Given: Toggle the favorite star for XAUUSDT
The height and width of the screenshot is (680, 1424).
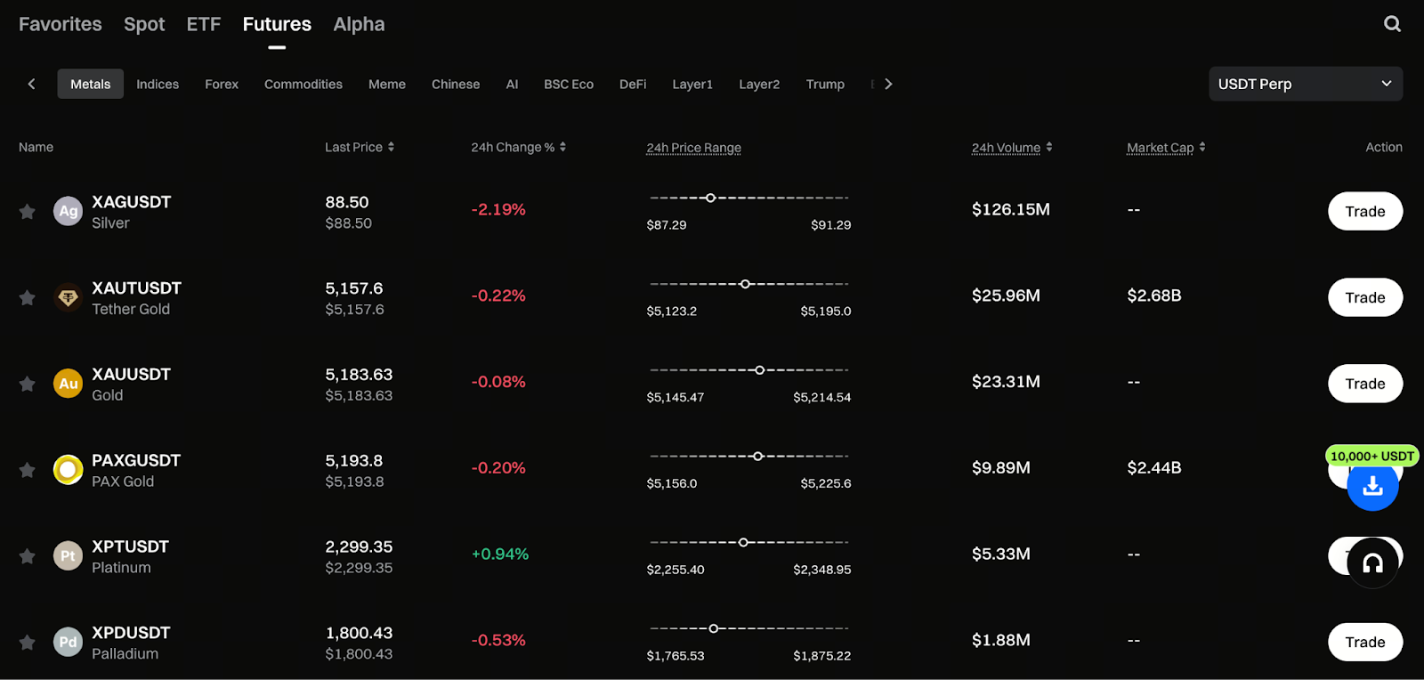Looking at the screenshot, I should (28, 384).
